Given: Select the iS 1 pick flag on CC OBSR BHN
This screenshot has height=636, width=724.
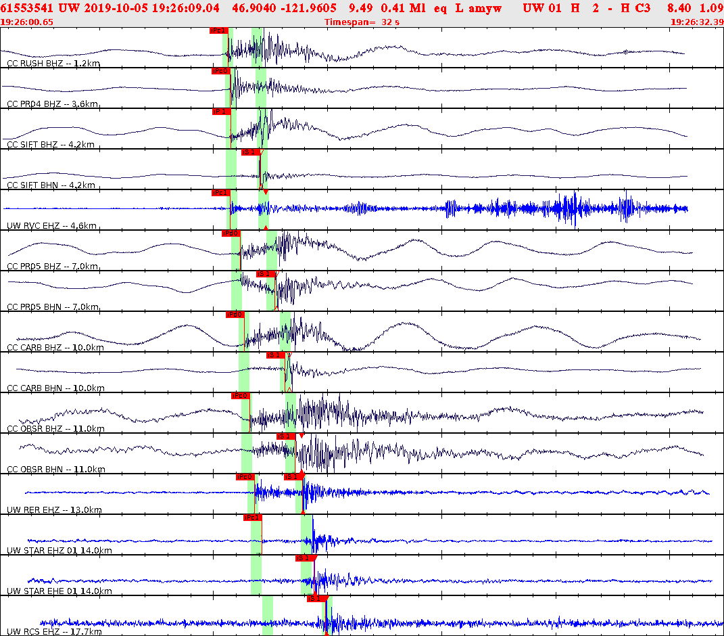Looking at the screenshot, I should click(287, 436).
